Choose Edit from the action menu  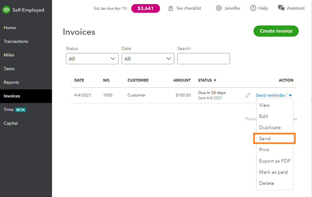(x=275, y=116)
